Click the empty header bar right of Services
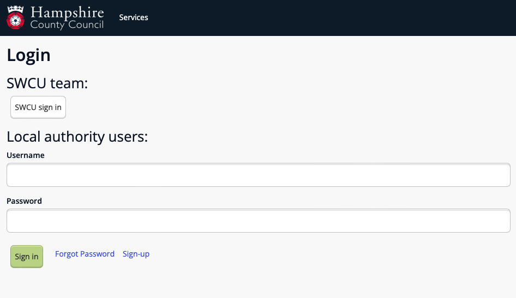Screen dimensions: 516x298 (x=327, y=17)
